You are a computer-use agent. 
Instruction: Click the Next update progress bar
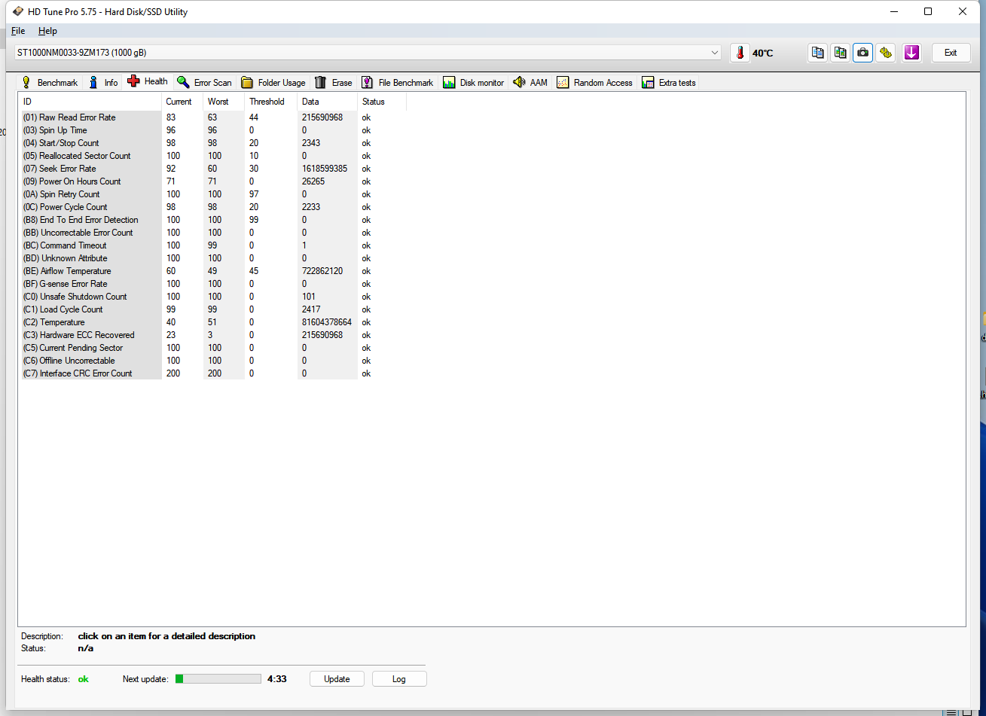(x=218, y=679)
